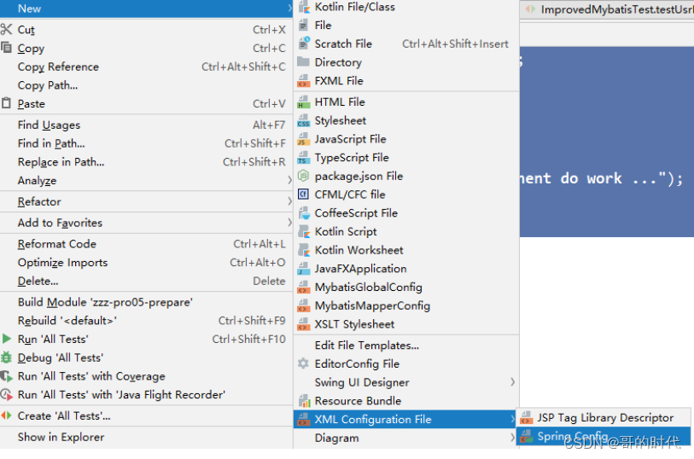The width and height of the screenshot is (694, 459).
Task: Click the TypeScript File icon
Action: (x=304, y=158)
